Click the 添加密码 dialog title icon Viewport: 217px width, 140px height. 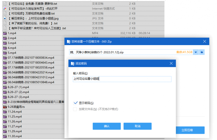[x=72, y=63]
